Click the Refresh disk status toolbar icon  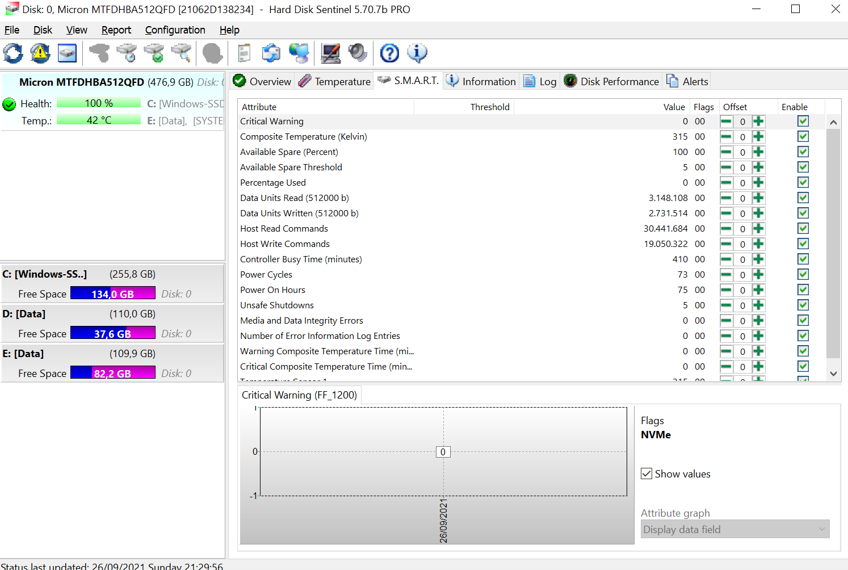click(14, 53)
